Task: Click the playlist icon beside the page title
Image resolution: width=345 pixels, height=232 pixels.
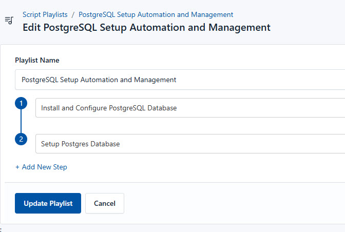Action: 9,21
